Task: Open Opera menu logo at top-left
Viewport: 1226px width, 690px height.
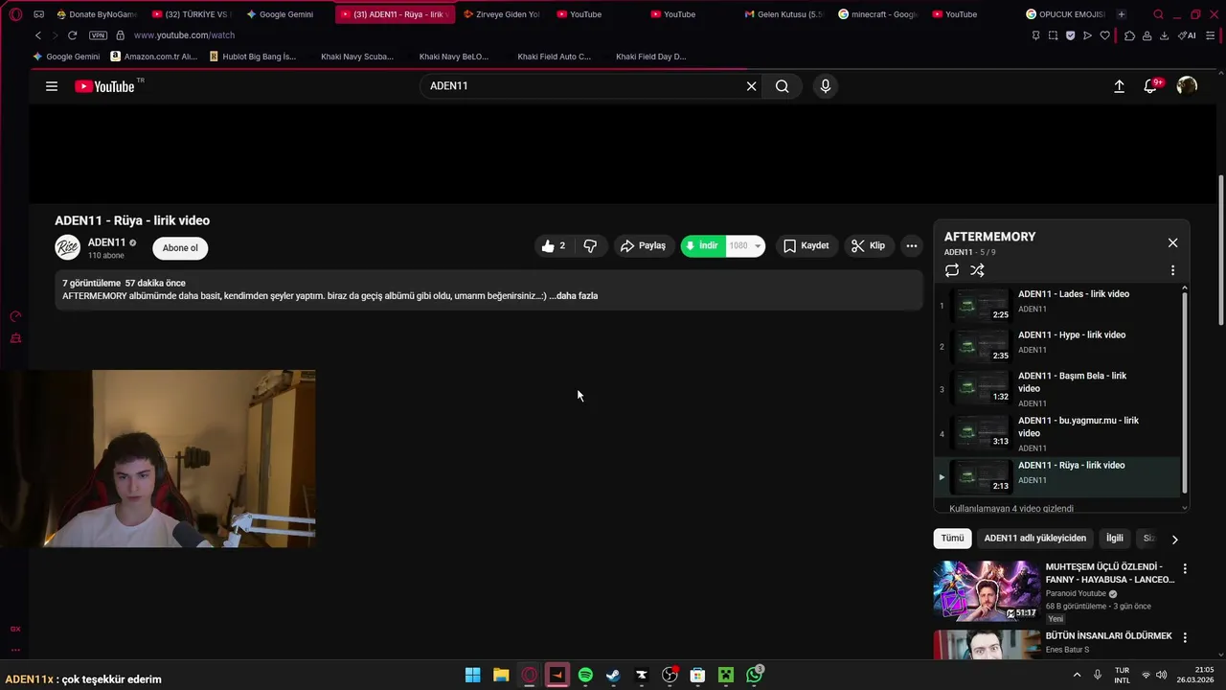Action: pyautogui.click(x=15, y=14)
